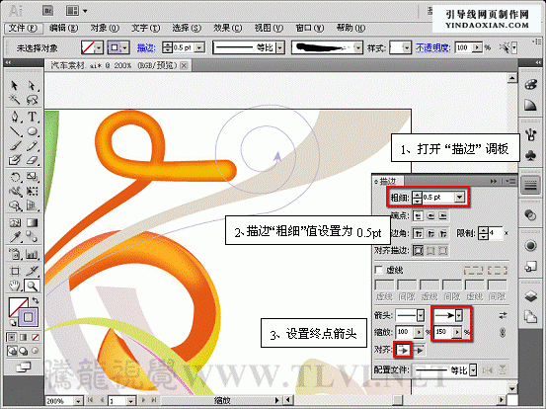The image size is (546, 409).
Task: Select the Artboard tool
Action: pyautogui.click(x=14, y=271)
